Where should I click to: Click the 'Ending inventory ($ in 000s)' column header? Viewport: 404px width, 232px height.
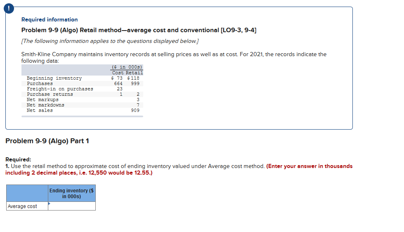pyautogui.click(x=72, y=193)
